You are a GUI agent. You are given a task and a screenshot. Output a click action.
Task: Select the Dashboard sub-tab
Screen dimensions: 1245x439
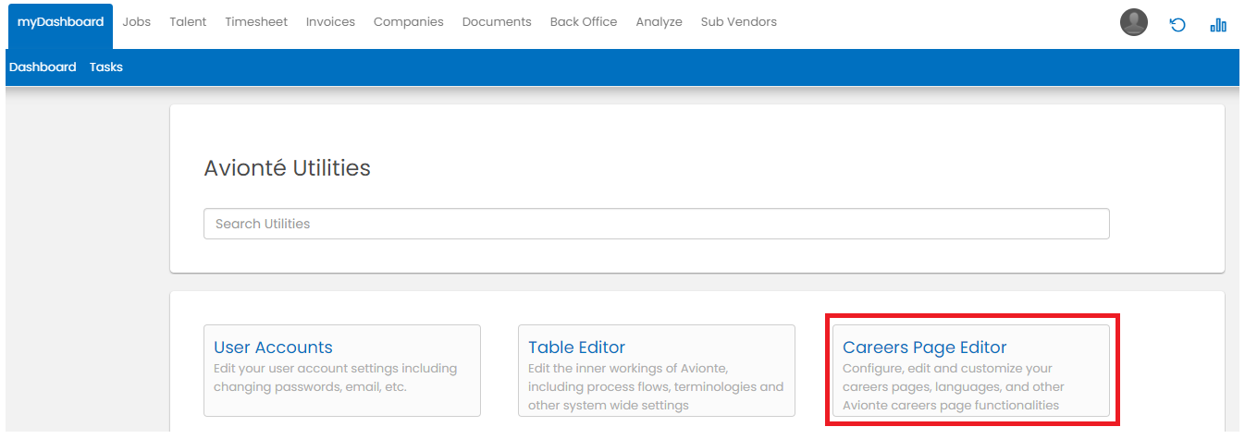[x=43, y=67]
